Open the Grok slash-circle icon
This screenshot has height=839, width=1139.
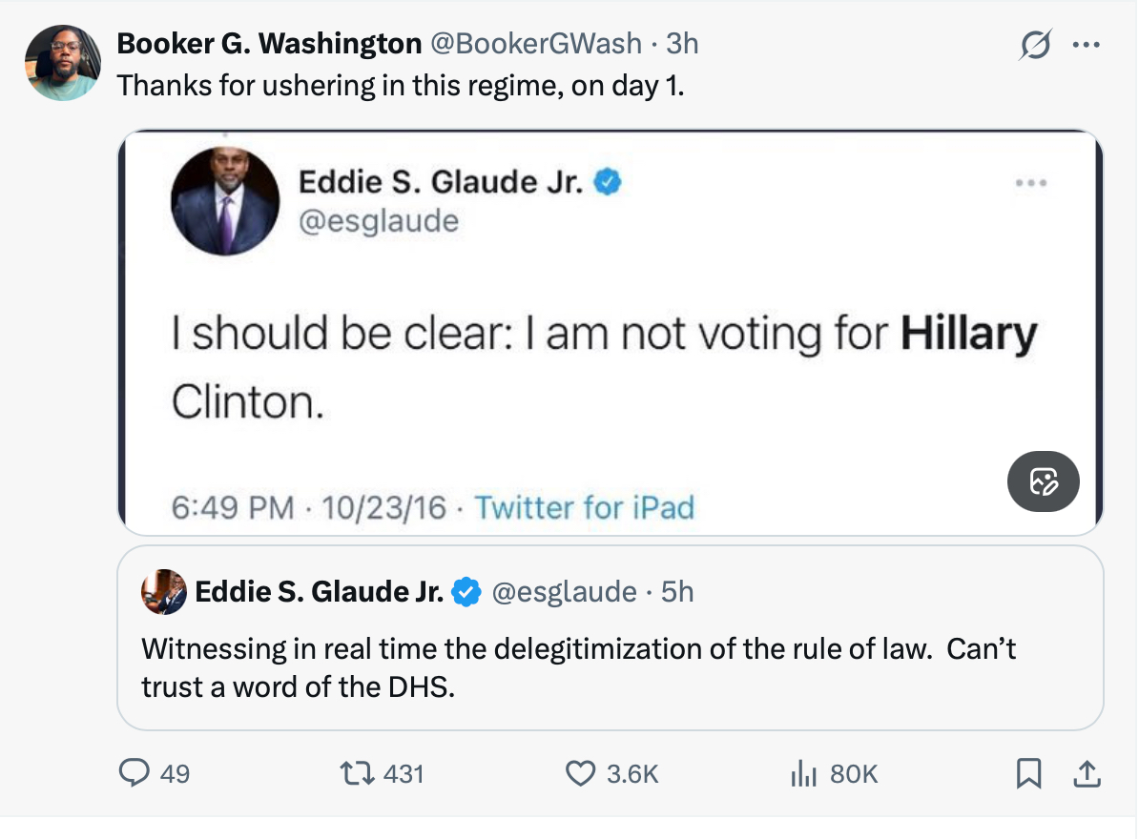(x=1035, y=45)
